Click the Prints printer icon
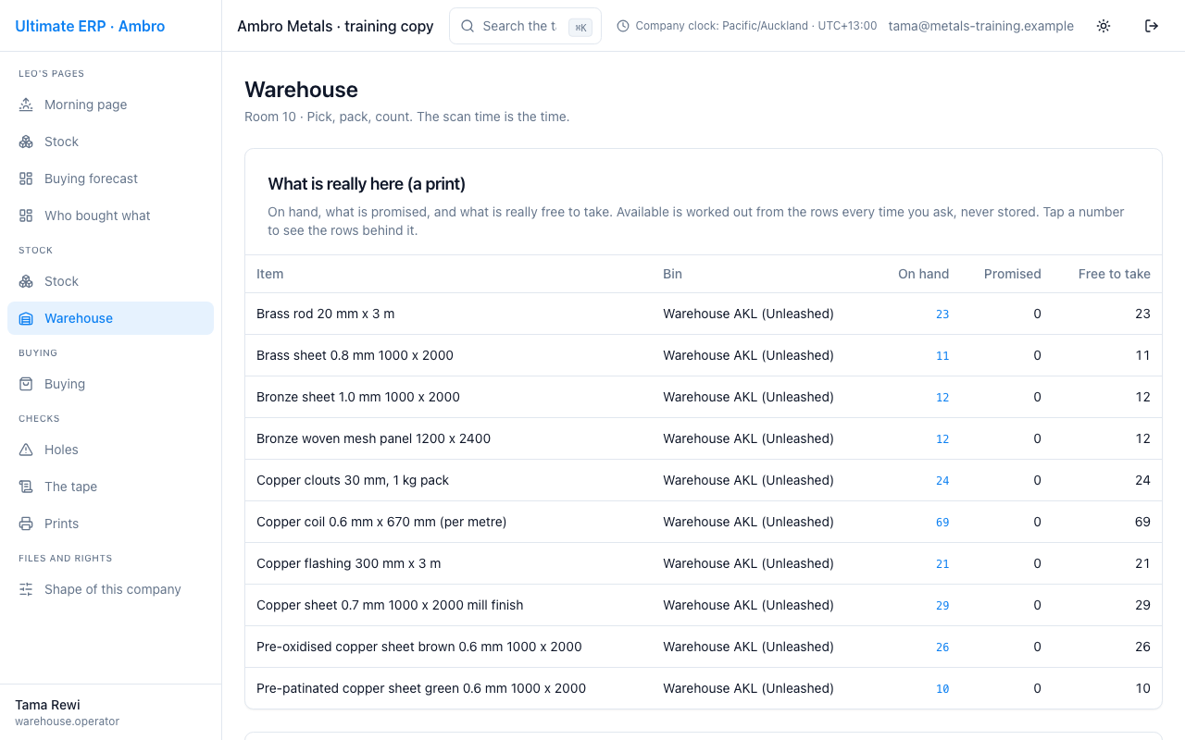This screenshot has width=1185, height=740. (26, 524)
